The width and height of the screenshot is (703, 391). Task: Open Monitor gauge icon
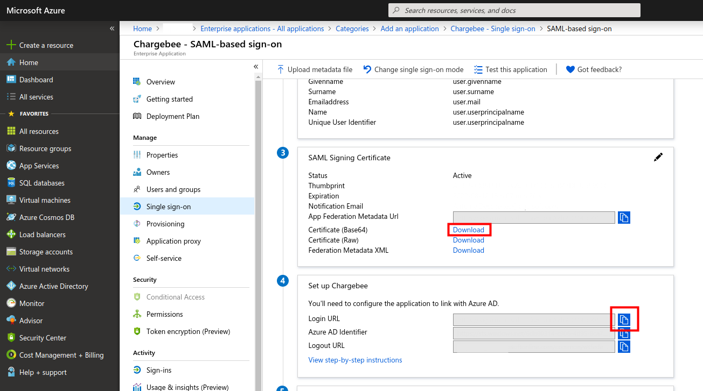pos(11,303)
